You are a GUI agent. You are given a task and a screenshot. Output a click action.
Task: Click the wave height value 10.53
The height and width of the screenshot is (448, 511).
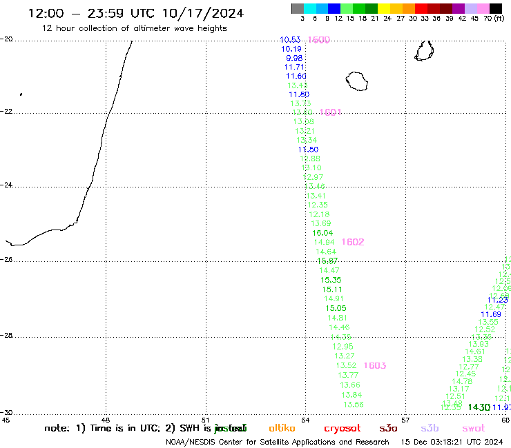(x=290, y=40)
